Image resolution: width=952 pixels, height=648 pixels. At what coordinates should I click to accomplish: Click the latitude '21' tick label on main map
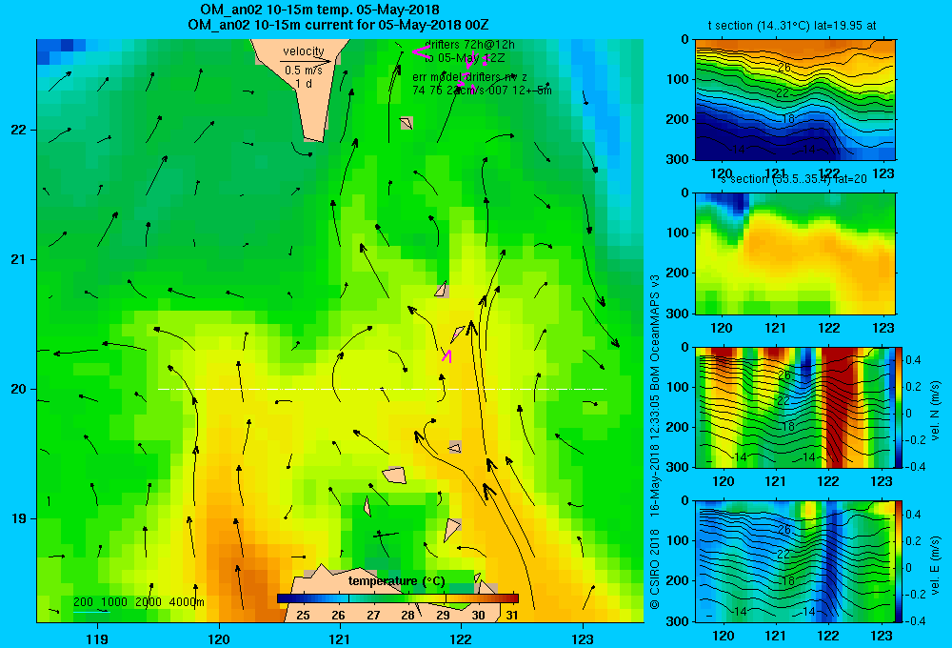pyautogui.click(x=18, y=259)
